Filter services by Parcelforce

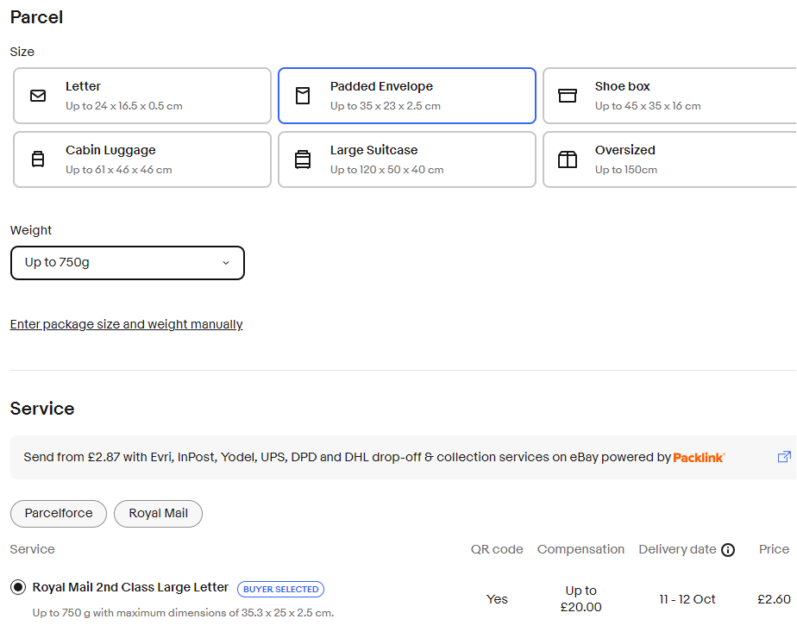[x=59, y=514]
